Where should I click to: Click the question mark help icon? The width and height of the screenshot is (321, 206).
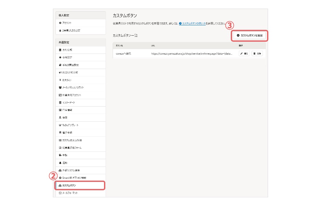pos(180,24)
